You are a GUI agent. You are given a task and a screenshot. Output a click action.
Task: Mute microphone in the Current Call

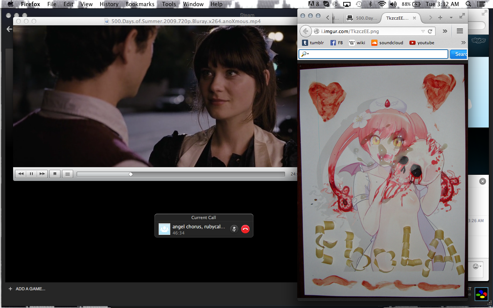[234, 229]
